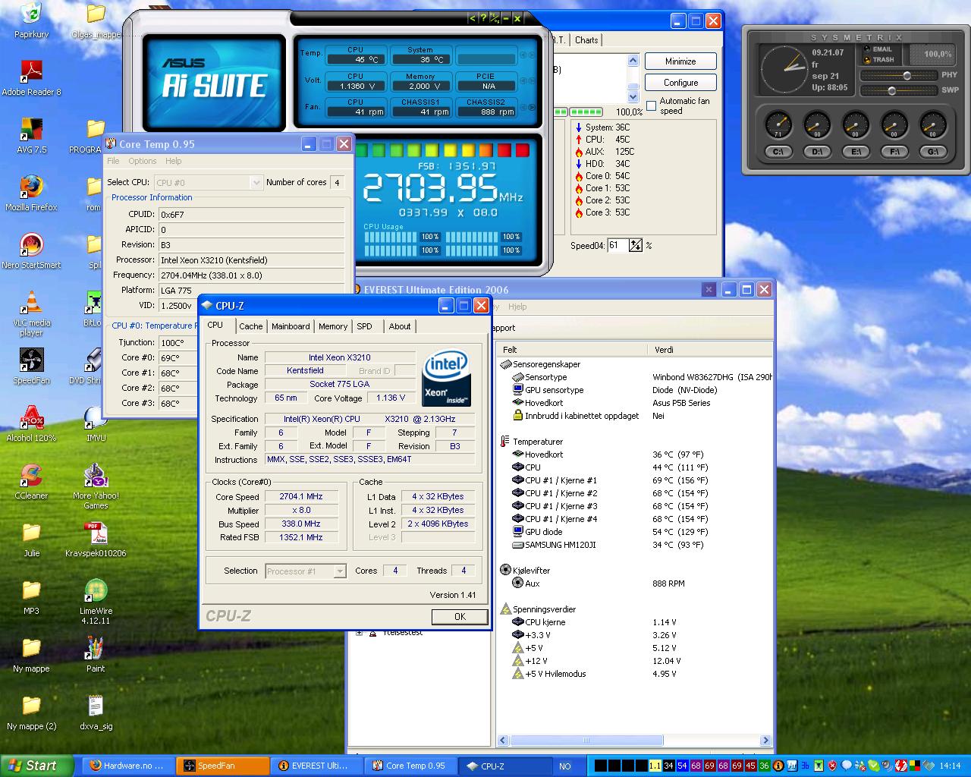Viewport: 971px width, 777px height.
Task: Switch to the Cache tab in CPU-Z
Action: 251,326
